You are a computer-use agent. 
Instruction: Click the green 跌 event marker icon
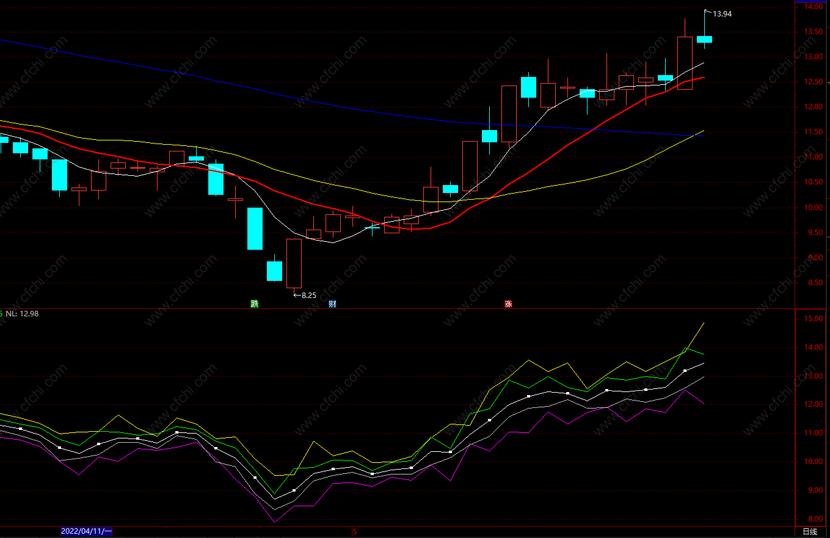(x=255, y=304)
